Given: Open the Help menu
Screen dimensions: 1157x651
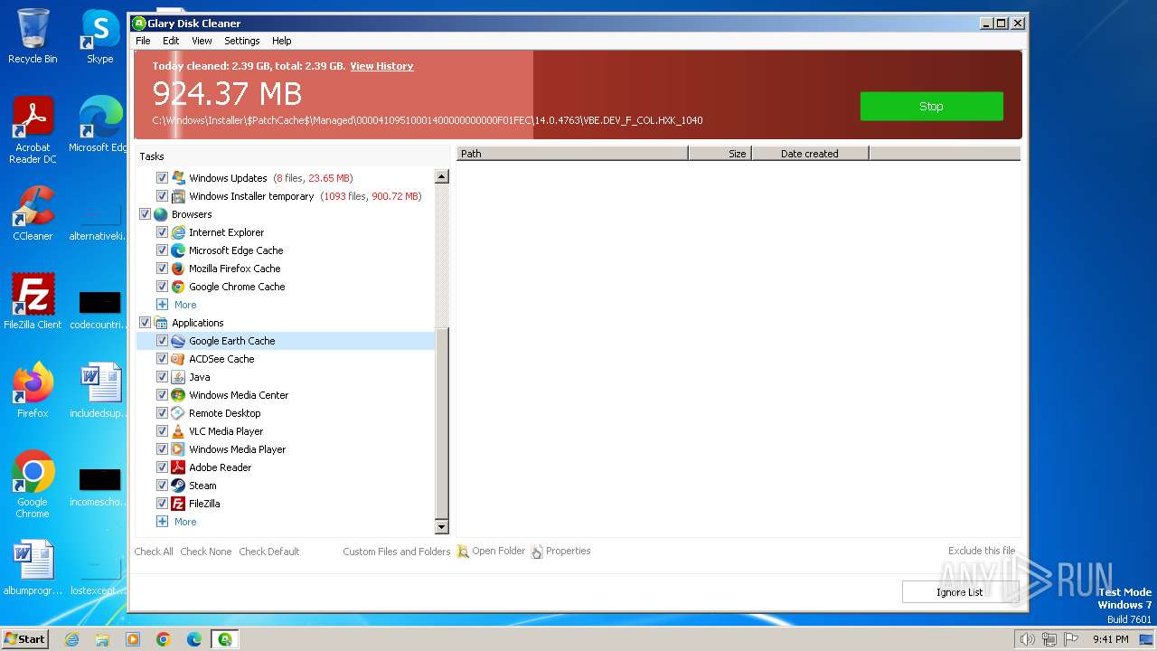Looking at the screenshot, I should pyautogui.click(x=282, y=41).
